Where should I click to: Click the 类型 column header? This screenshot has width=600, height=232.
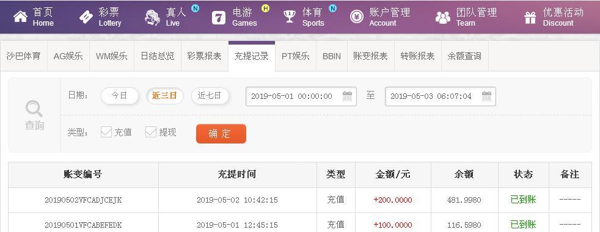click(x=335, y=175)
